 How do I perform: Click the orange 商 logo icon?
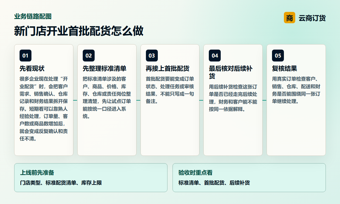[x=289, y=18]
